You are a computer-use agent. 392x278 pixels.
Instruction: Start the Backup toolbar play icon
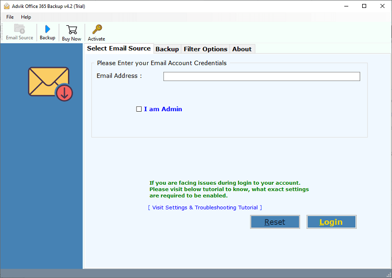point(48,29)
